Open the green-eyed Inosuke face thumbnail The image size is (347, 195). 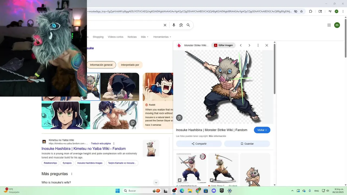pos(66,115)
